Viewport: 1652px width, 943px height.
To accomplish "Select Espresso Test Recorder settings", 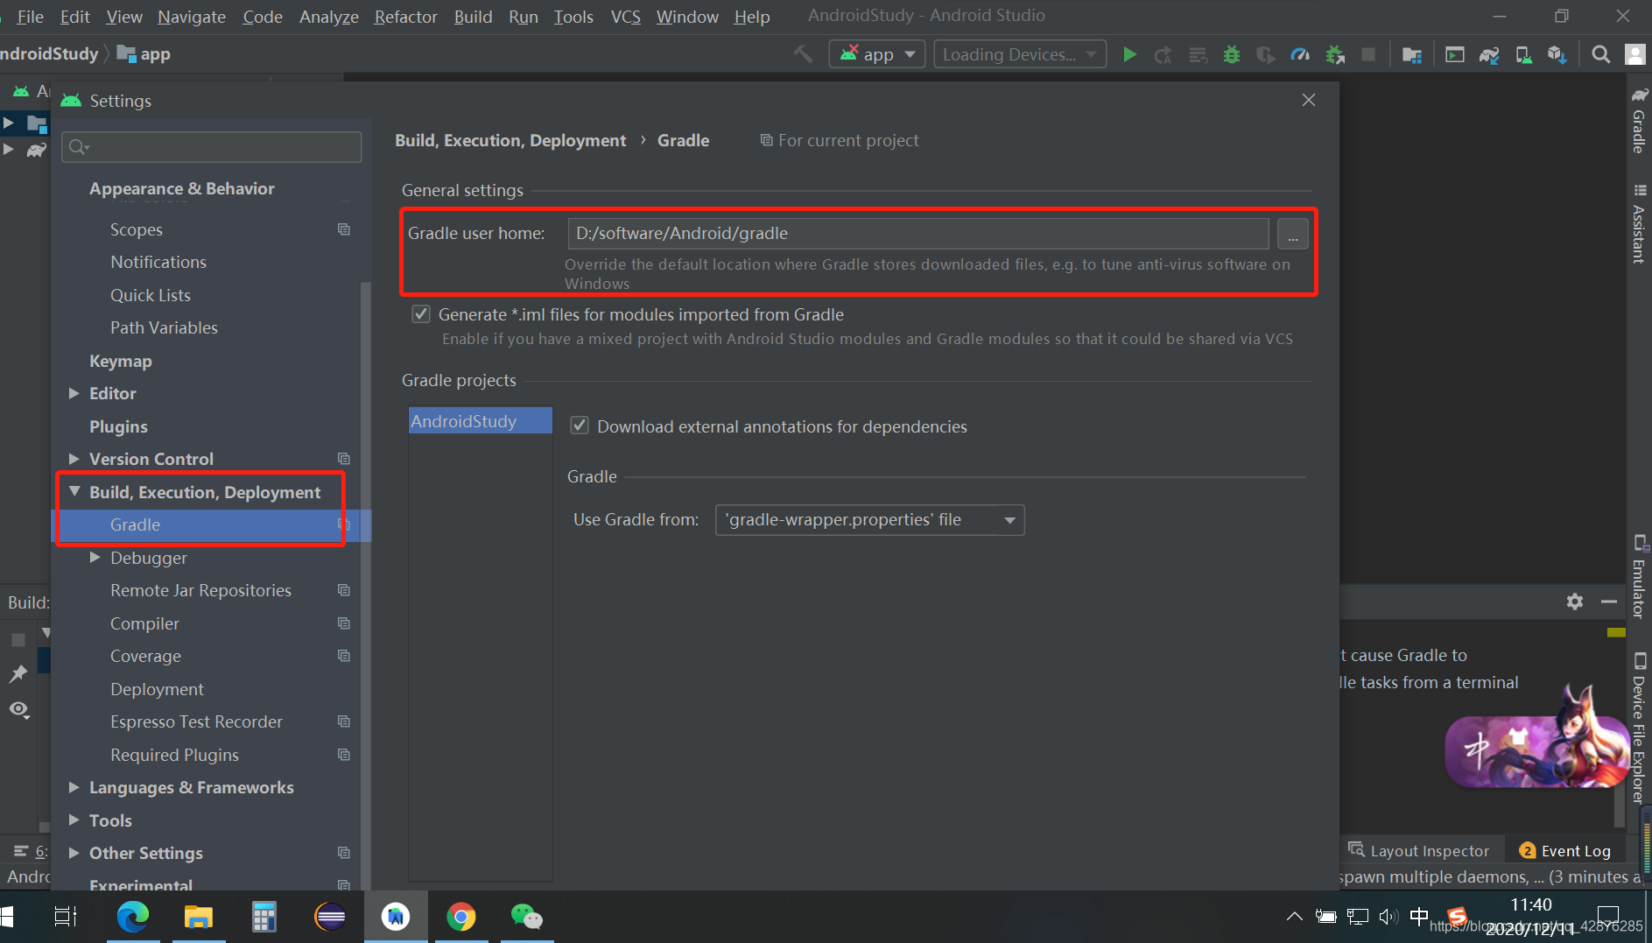I will [x=196, y=721].
